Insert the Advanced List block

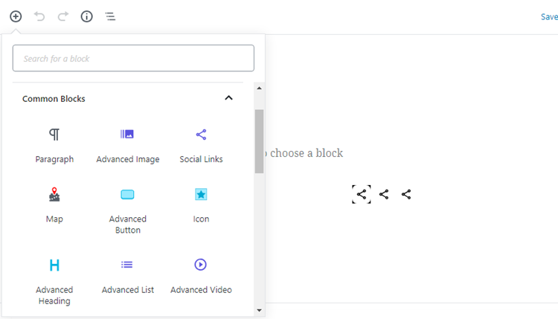coord(128,277)
